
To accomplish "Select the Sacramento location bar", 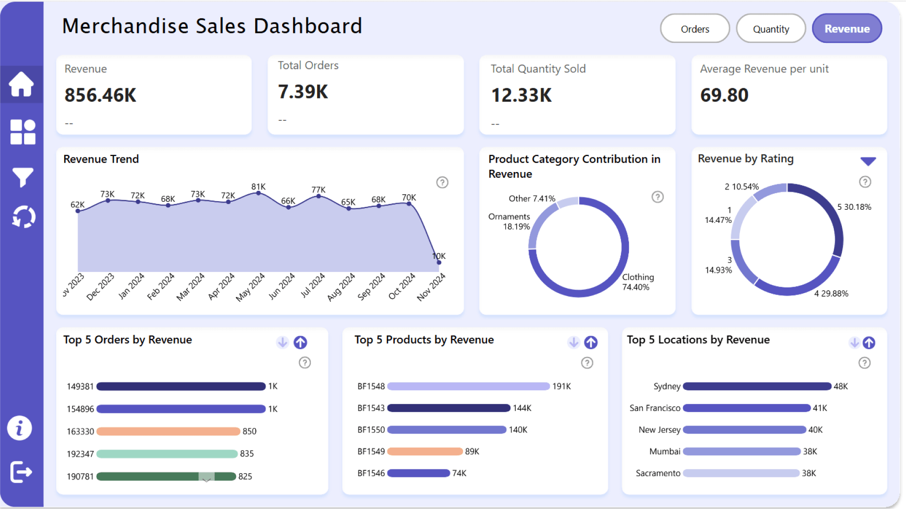I will [741, 473].
